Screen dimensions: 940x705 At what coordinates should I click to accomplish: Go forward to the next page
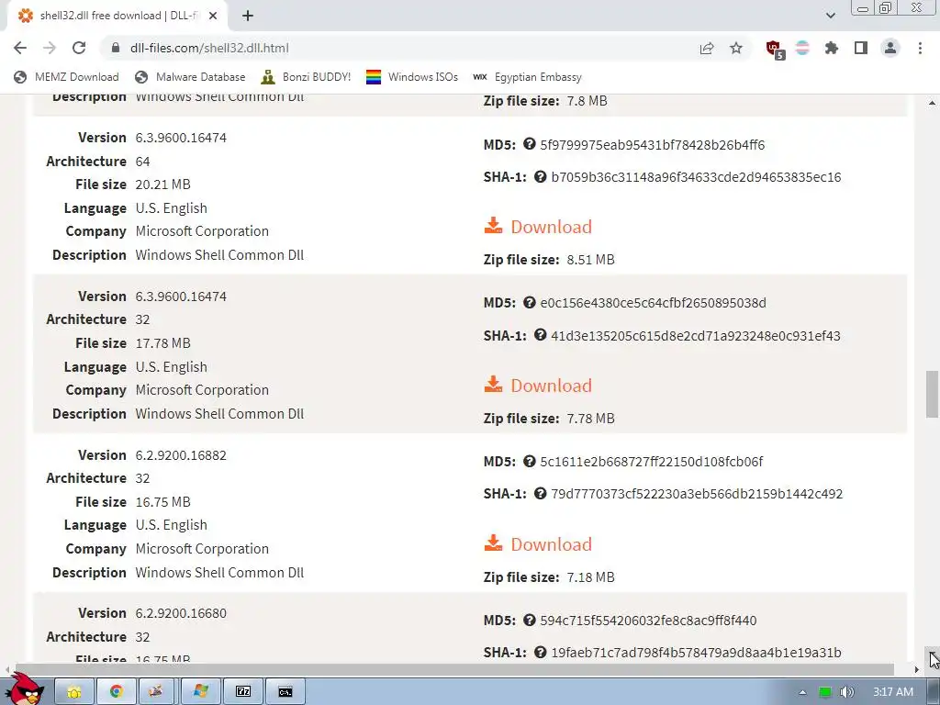click(x=50, y=48)
